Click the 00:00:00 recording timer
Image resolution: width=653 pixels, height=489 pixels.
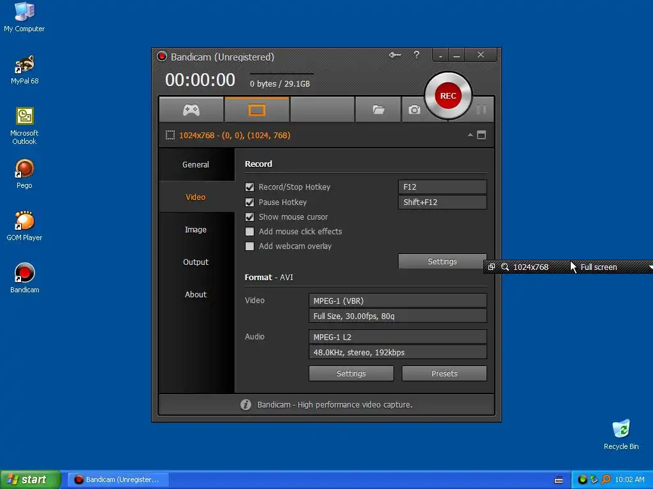(200, 80)
